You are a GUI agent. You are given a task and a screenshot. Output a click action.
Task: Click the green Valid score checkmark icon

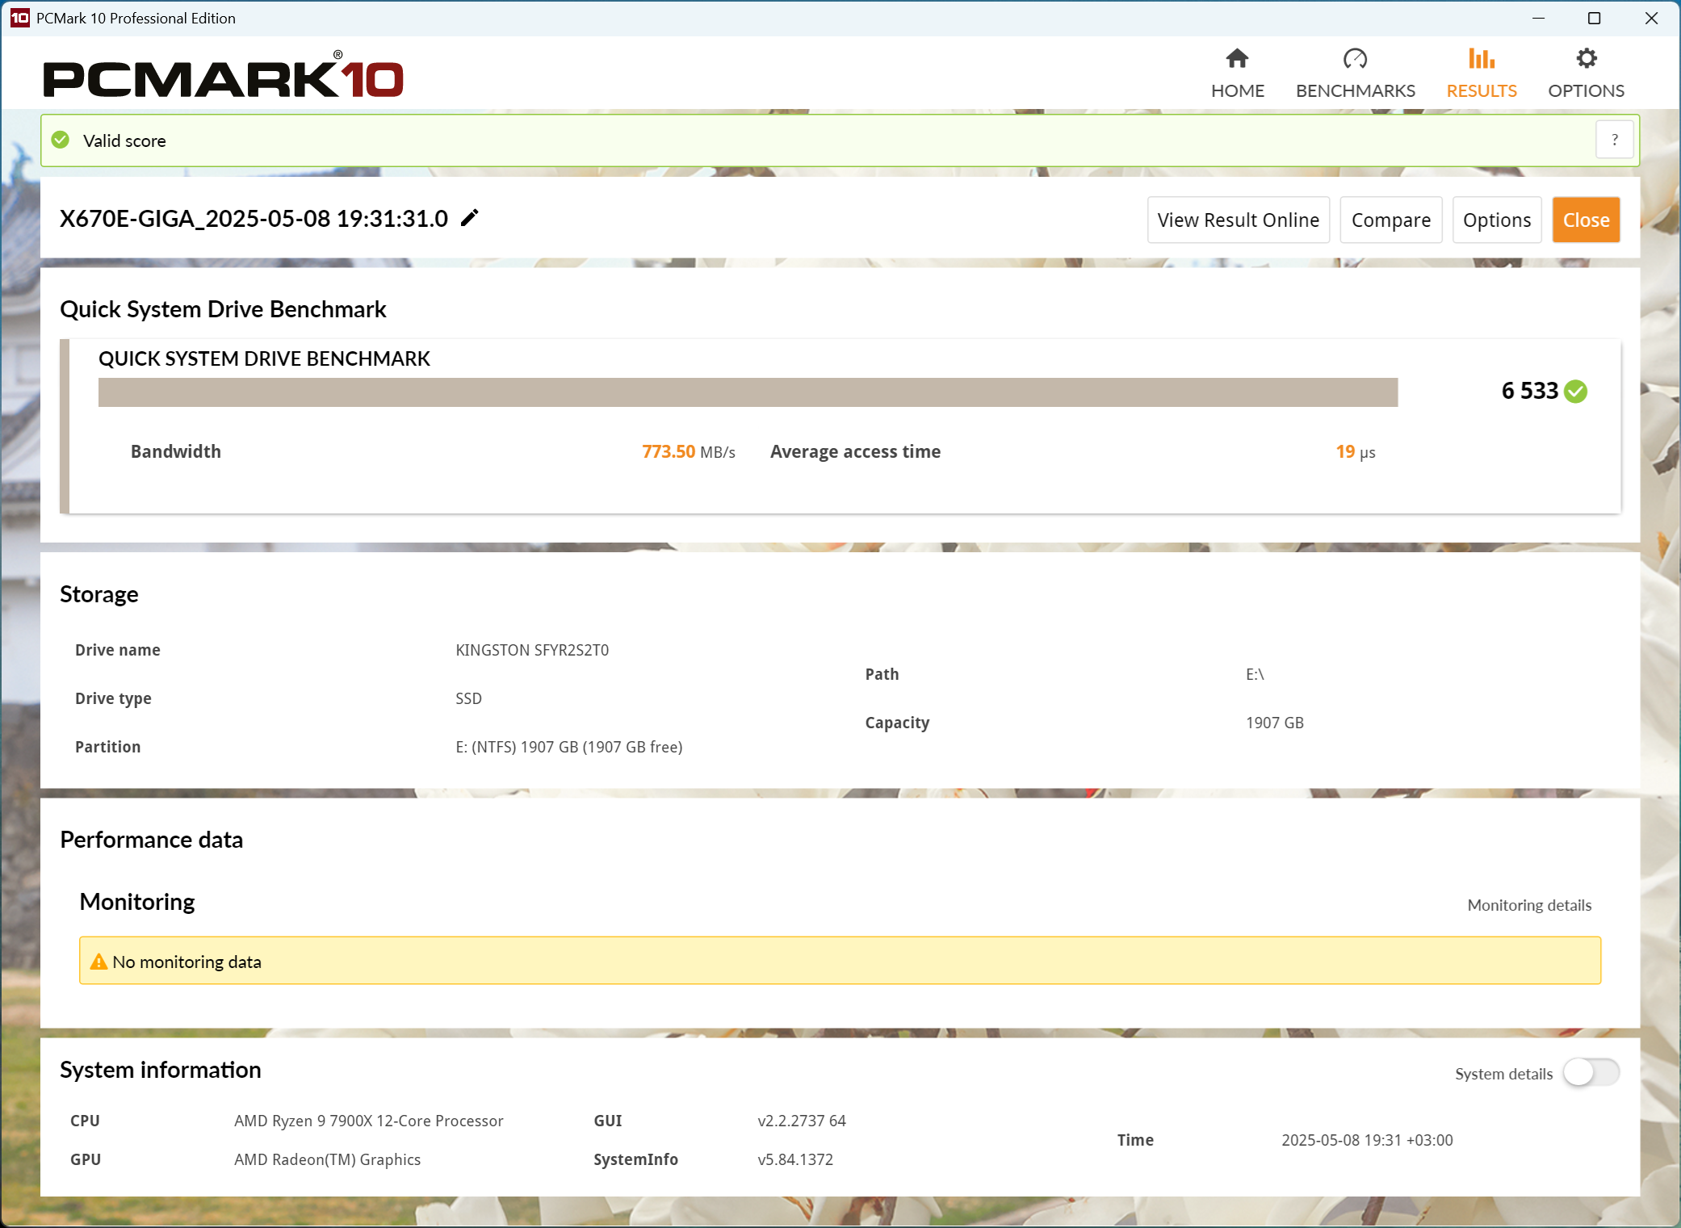[61, 140]
